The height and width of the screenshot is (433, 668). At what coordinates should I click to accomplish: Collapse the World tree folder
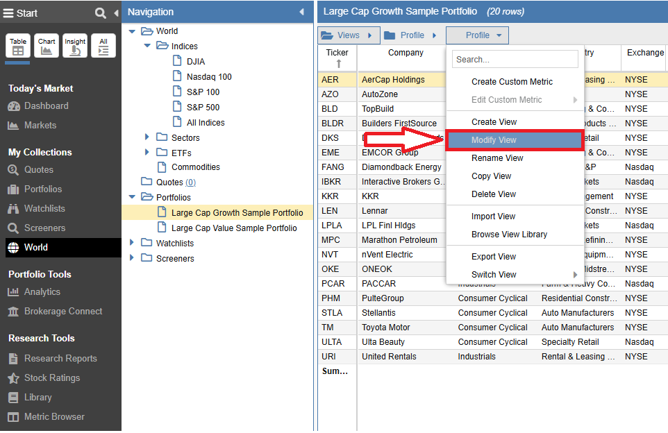pyautogui.click(x=132, y=31)
